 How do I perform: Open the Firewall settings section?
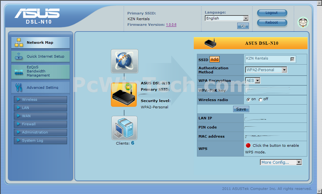tap(40, 124)
